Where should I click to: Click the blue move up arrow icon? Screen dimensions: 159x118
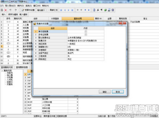point(85,10)
